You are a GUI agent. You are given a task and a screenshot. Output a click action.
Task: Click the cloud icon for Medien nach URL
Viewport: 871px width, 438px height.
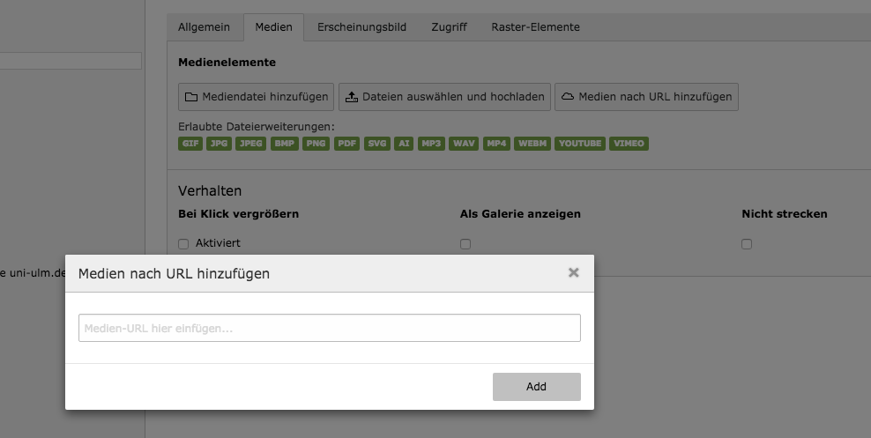click(x=568, y=97)
